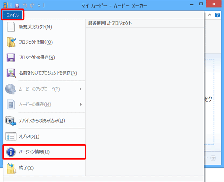Choose 終了(X) text
The height and width of the screenshot is (182, 224).
(x=26, y=168)
